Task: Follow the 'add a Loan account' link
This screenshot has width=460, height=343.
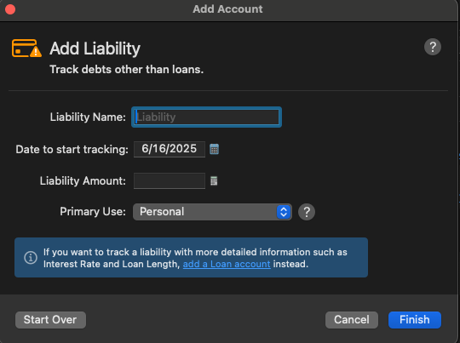Action: coord(227,264)
